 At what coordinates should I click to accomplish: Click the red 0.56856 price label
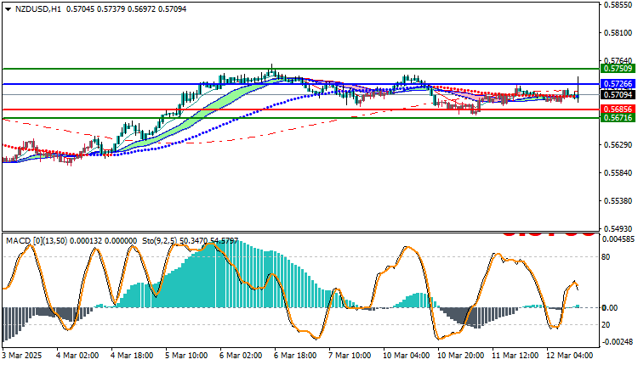click(618, 109)
